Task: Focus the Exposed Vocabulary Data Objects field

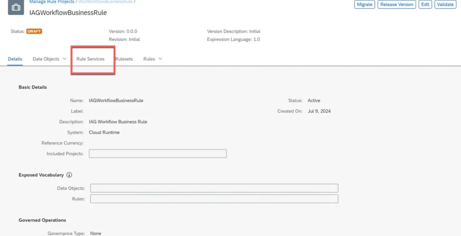Action: point(214,188)
